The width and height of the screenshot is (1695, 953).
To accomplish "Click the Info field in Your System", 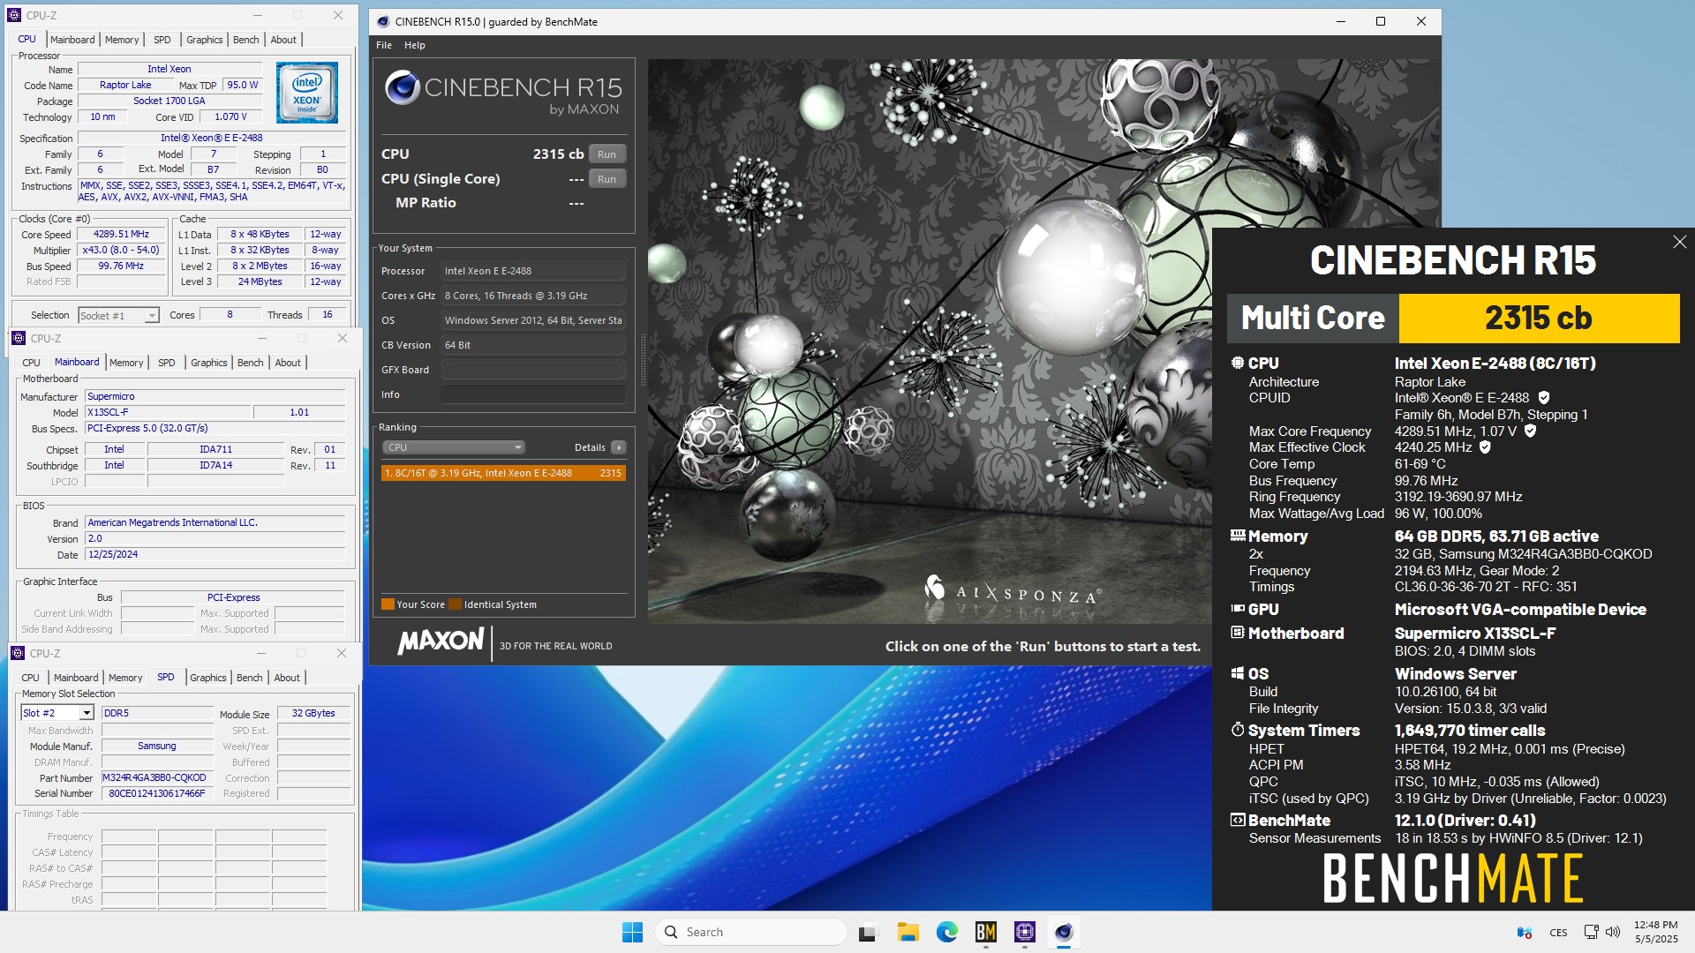I will [x=533, y=394].
